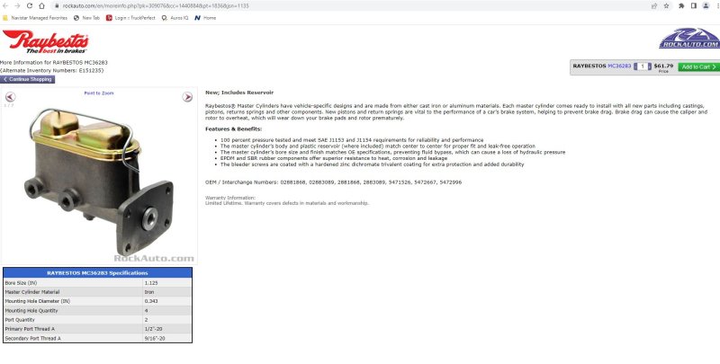View site info via padlock icon

(x=57, y=6)
